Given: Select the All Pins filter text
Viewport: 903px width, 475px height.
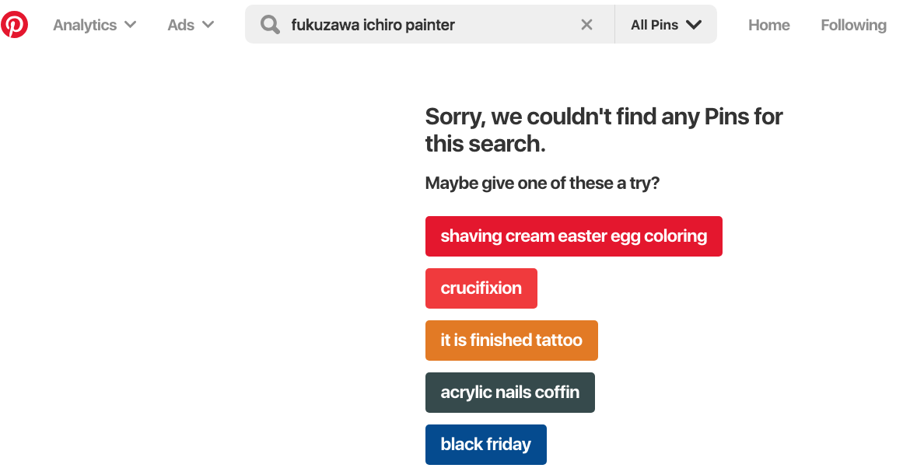Looking at the screenshot, I should (x=654, y=25).
